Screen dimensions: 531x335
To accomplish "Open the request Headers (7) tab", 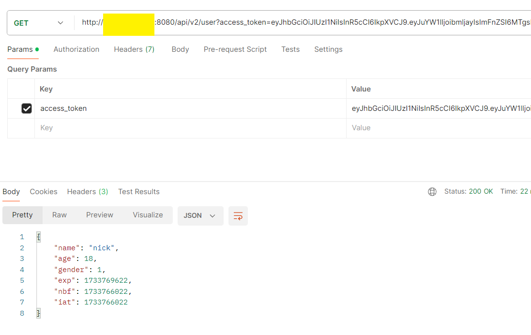I will [x=134, y=49].
